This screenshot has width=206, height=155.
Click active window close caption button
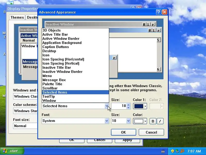click(x=159, y=30)
